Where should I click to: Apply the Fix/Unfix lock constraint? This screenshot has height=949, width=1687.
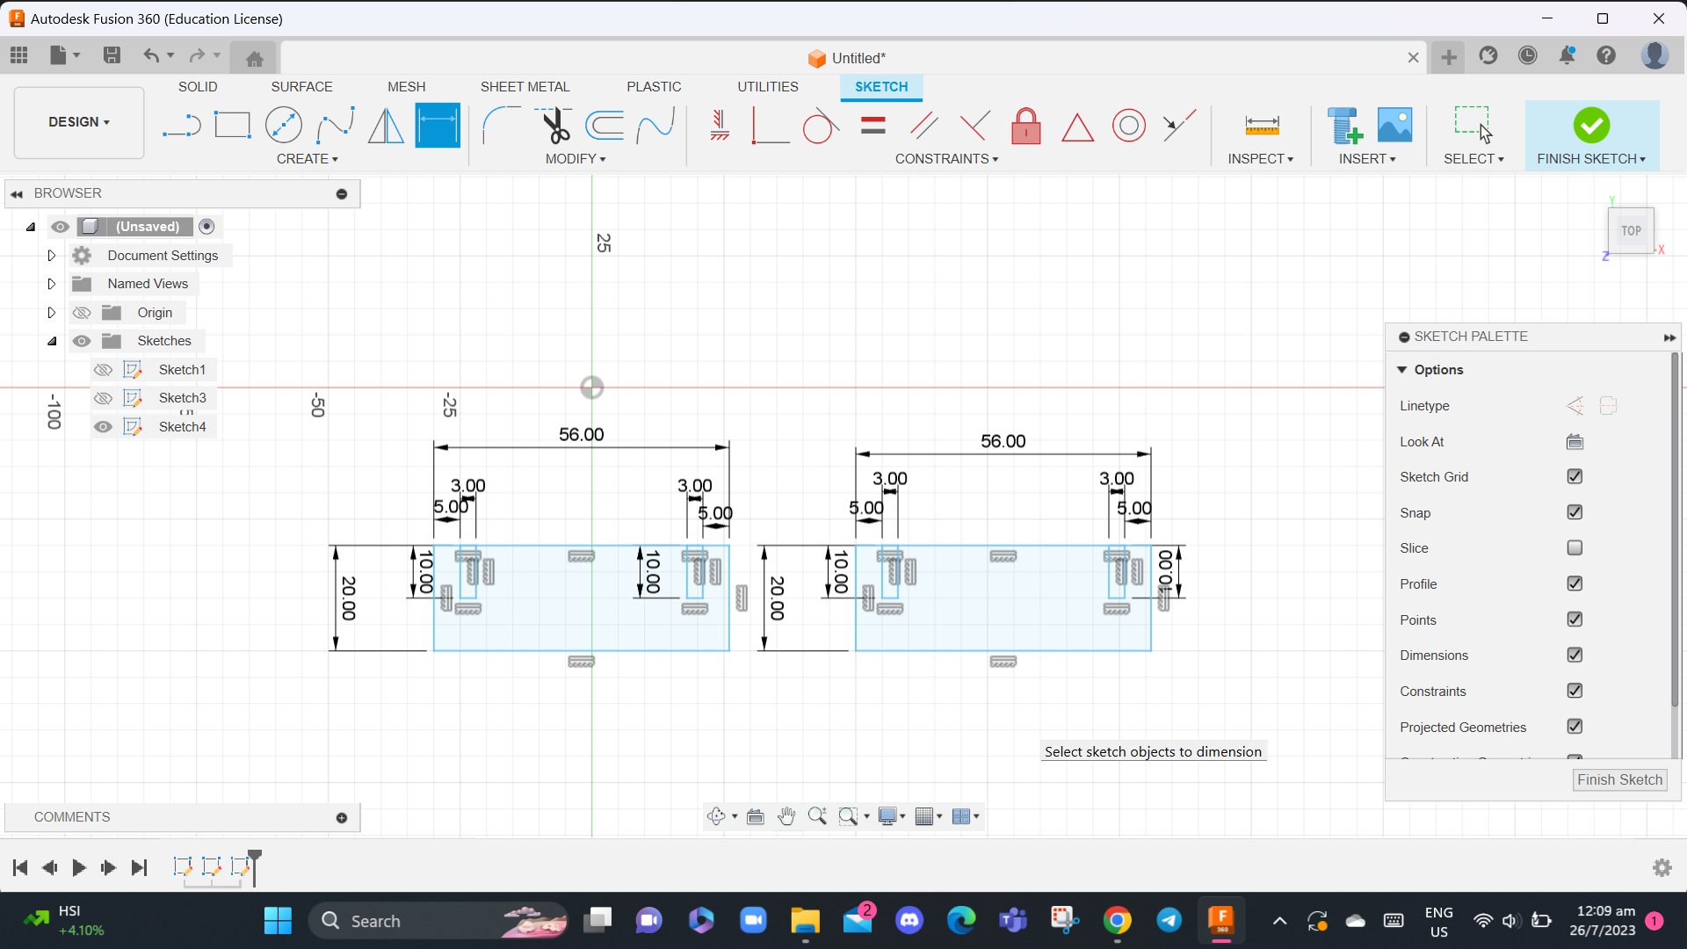point(1025,126)
